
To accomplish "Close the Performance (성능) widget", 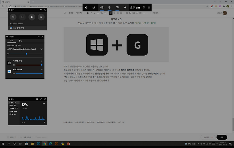I will pyautogui.click(x=45, y=99).
